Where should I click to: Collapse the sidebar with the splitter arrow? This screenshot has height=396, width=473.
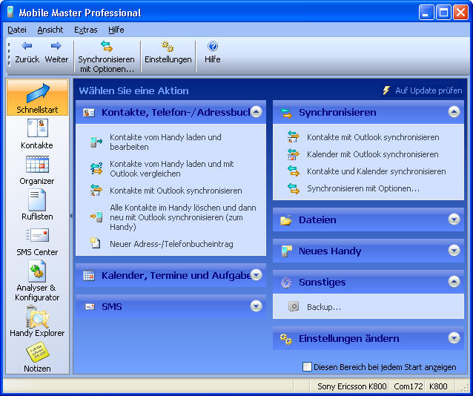[x=71, y=216]
